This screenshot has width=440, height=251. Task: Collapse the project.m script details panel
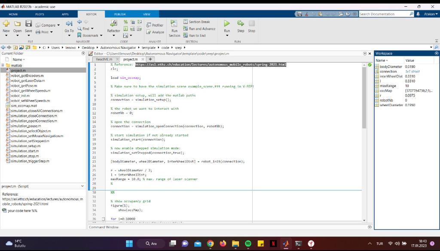pos(82,186)
